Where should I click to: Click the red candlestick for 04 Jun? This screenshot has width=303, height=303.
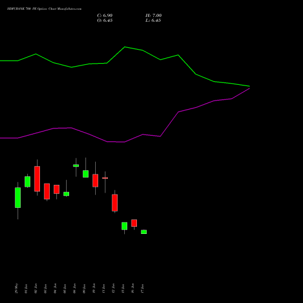coord(56,189)
